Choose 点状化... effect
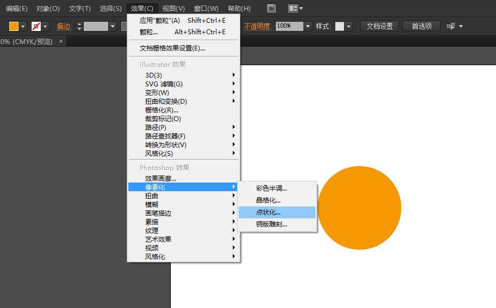This screenshot has height=308, width=496. [x=277, y=212]
